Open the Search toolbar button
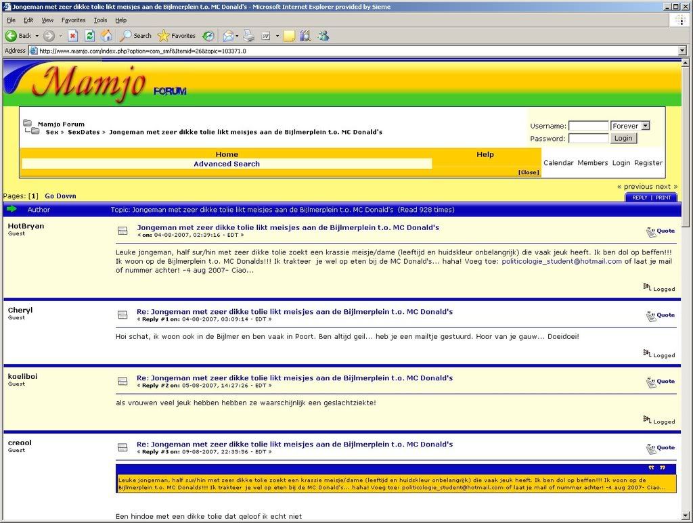Image resolution: width=693 pixels, height=523 pixels. point(137,36)
